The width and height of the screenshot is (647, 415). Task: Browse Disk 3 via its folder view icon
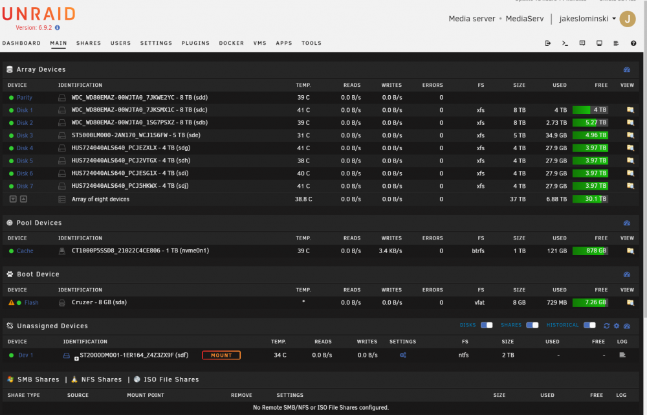coord(630,135)
